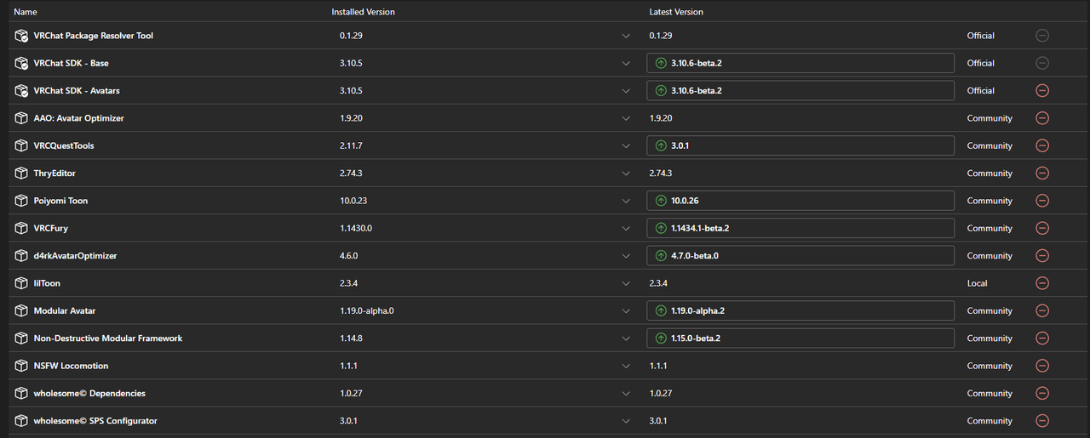Click the Installed Version column header
This screenshot has width=1090, height=438.
tap(363, 12)
